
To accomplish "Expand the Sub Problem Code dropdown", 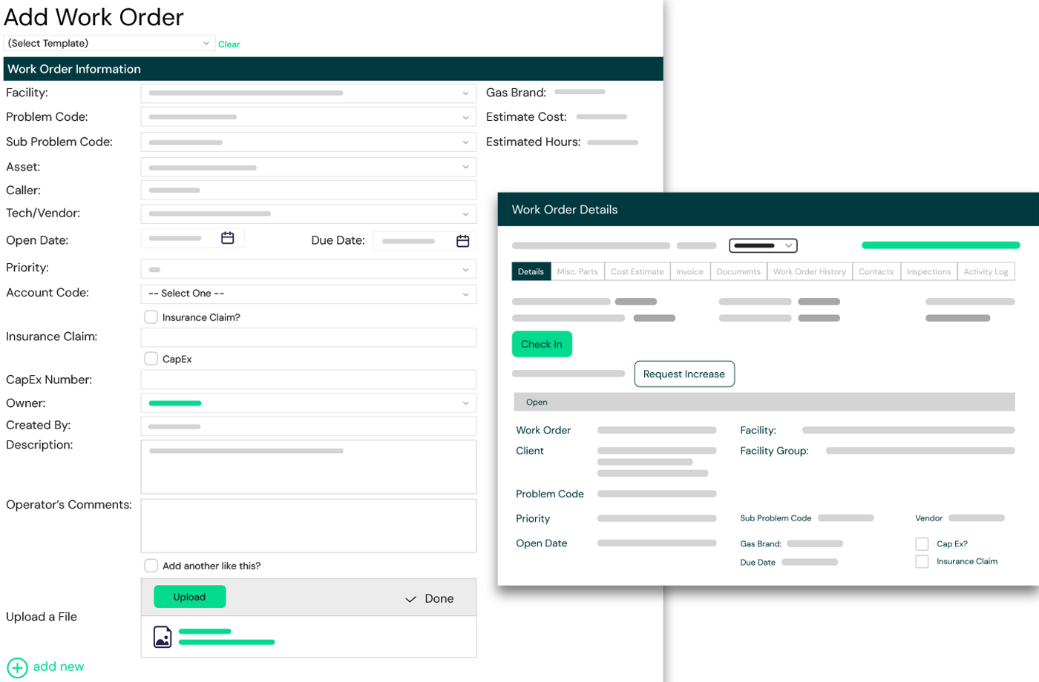I will pyautogui.click(x=309, y=142).
